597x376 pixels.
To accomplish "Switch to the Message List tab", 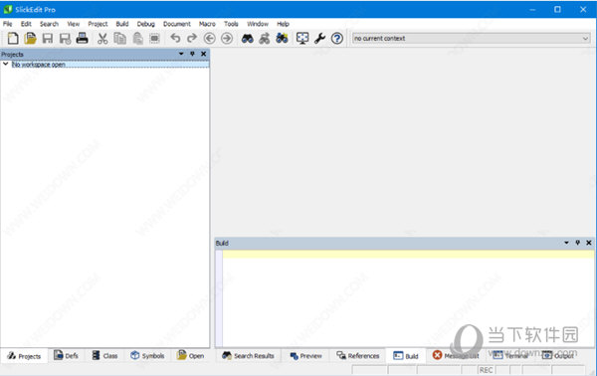I will click(456, 356).
